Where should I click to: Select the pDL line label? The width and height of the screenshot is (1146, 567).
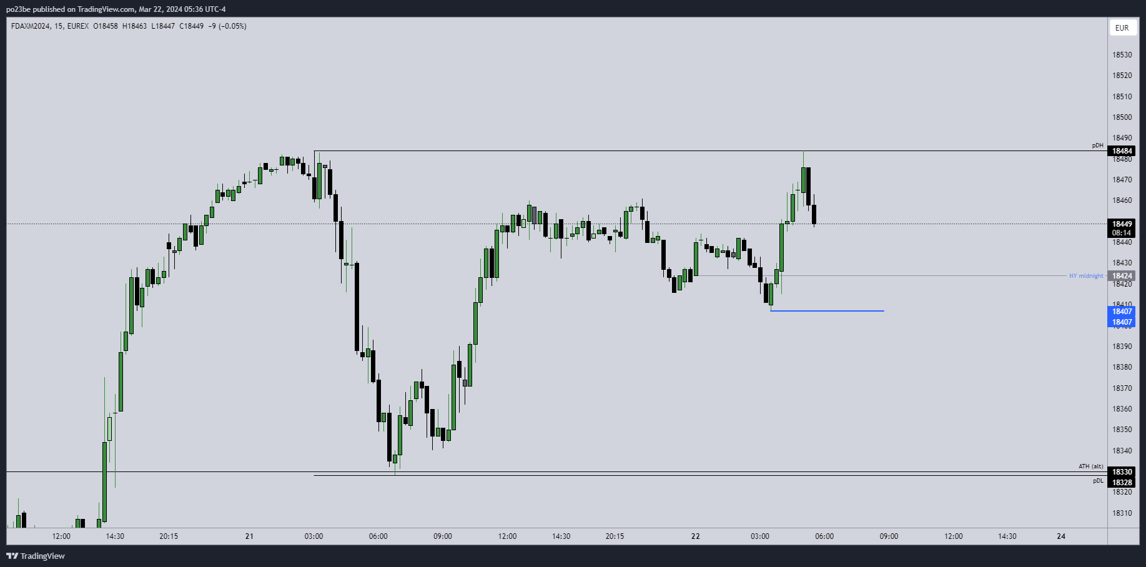click(x=1098, y=481)
